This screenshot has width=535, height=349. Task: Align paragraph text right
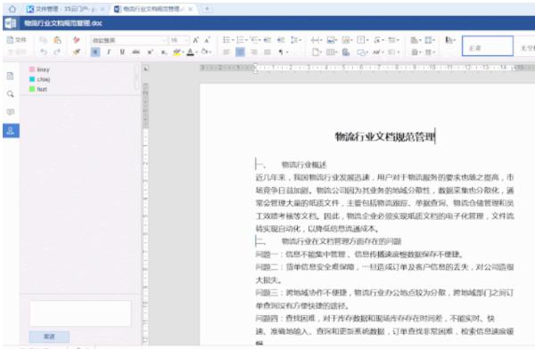click(254, 53)
